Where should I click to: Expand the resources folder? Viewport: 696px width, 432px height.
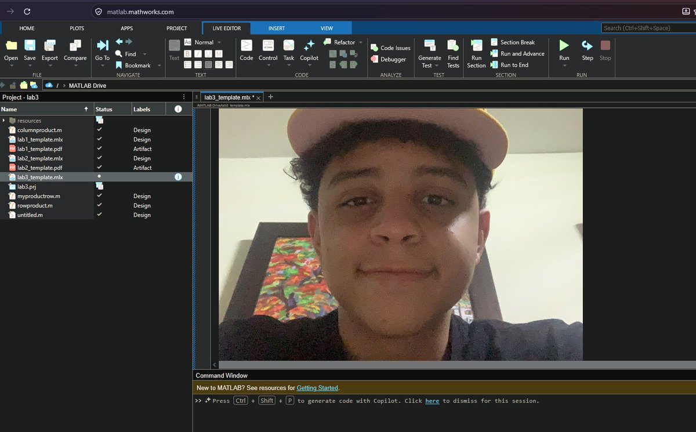click(3, 121)
